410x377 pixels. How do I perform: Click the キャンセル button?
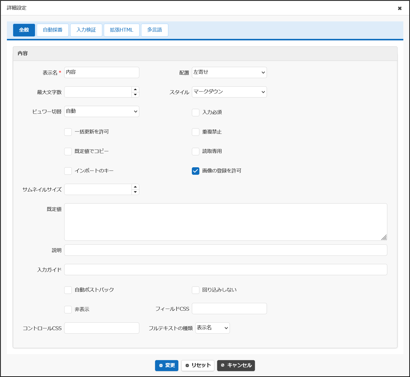(x=236, y=365)
